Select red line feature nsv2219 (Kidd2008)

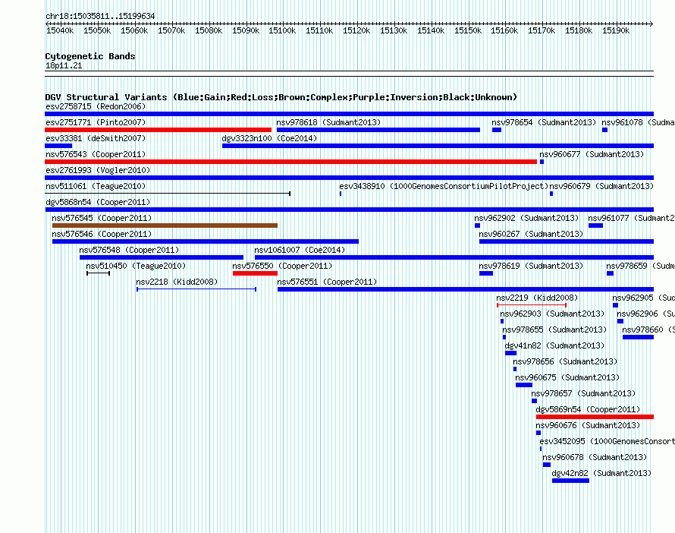[532, 305]
